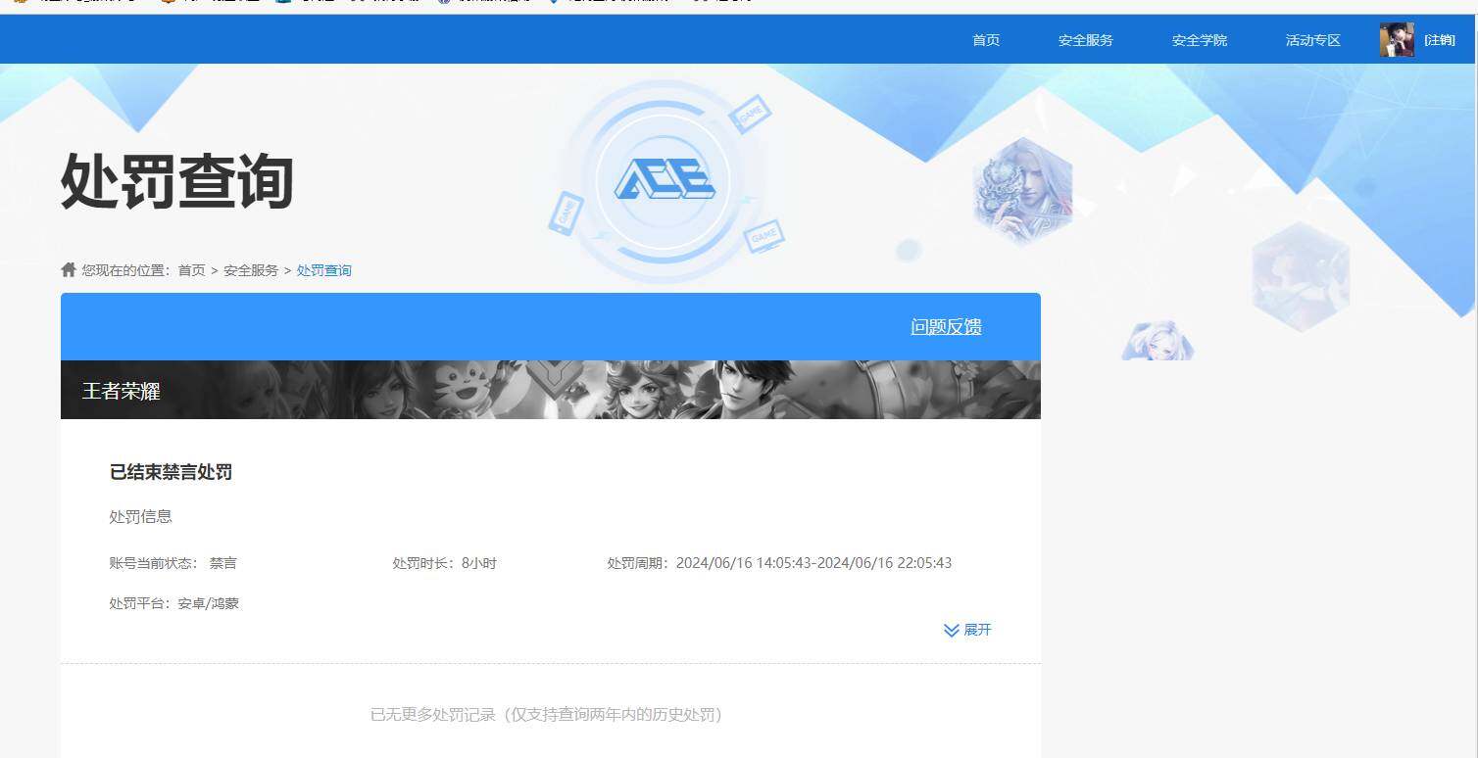Click the smaller hexagon character icon on the right
This screenshot has height=758, width=1478.
coord(1301,275)
